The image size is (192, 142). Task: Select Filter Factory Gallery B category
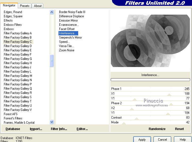[x=18, y=37]
